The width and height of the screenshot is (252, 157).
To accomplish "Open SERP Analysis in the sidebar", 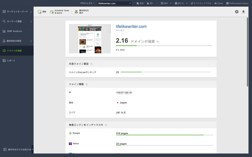I will pos(17,31).
